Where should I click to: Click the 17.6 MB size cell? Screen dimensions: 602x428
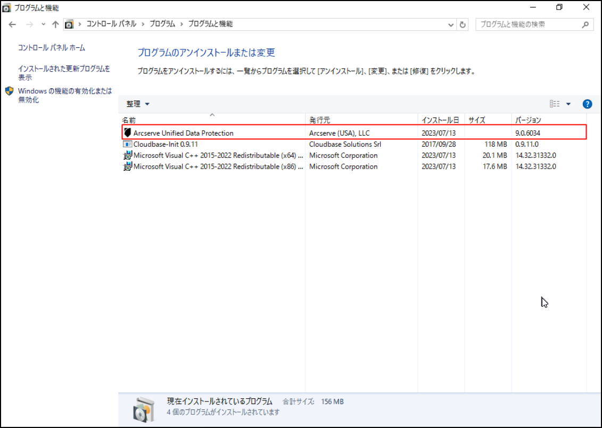(x=495, y=166)
